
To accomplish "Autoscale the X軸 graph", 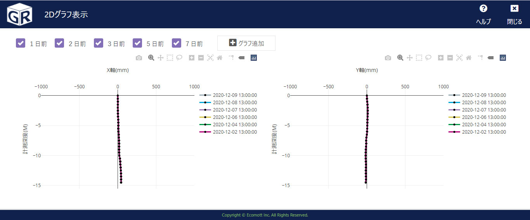I will pos(210,58).
